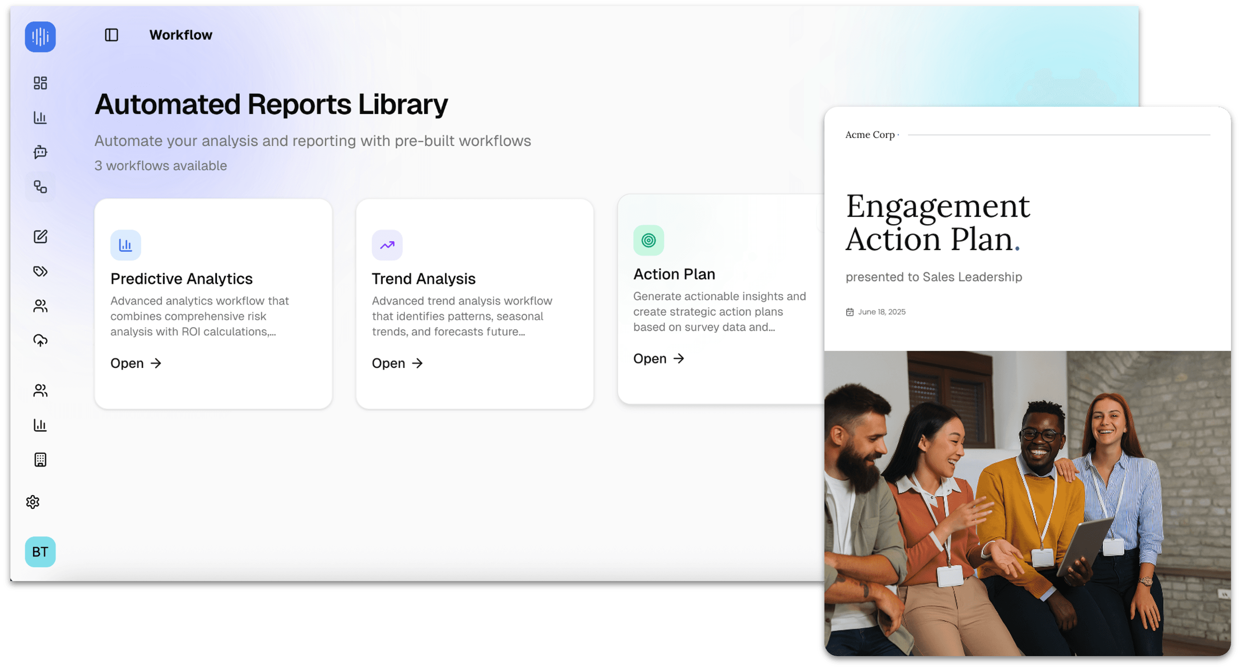Click the BT user avatar
The image size is (1241, 670).
pyautogui.click(x=40, y=552)
